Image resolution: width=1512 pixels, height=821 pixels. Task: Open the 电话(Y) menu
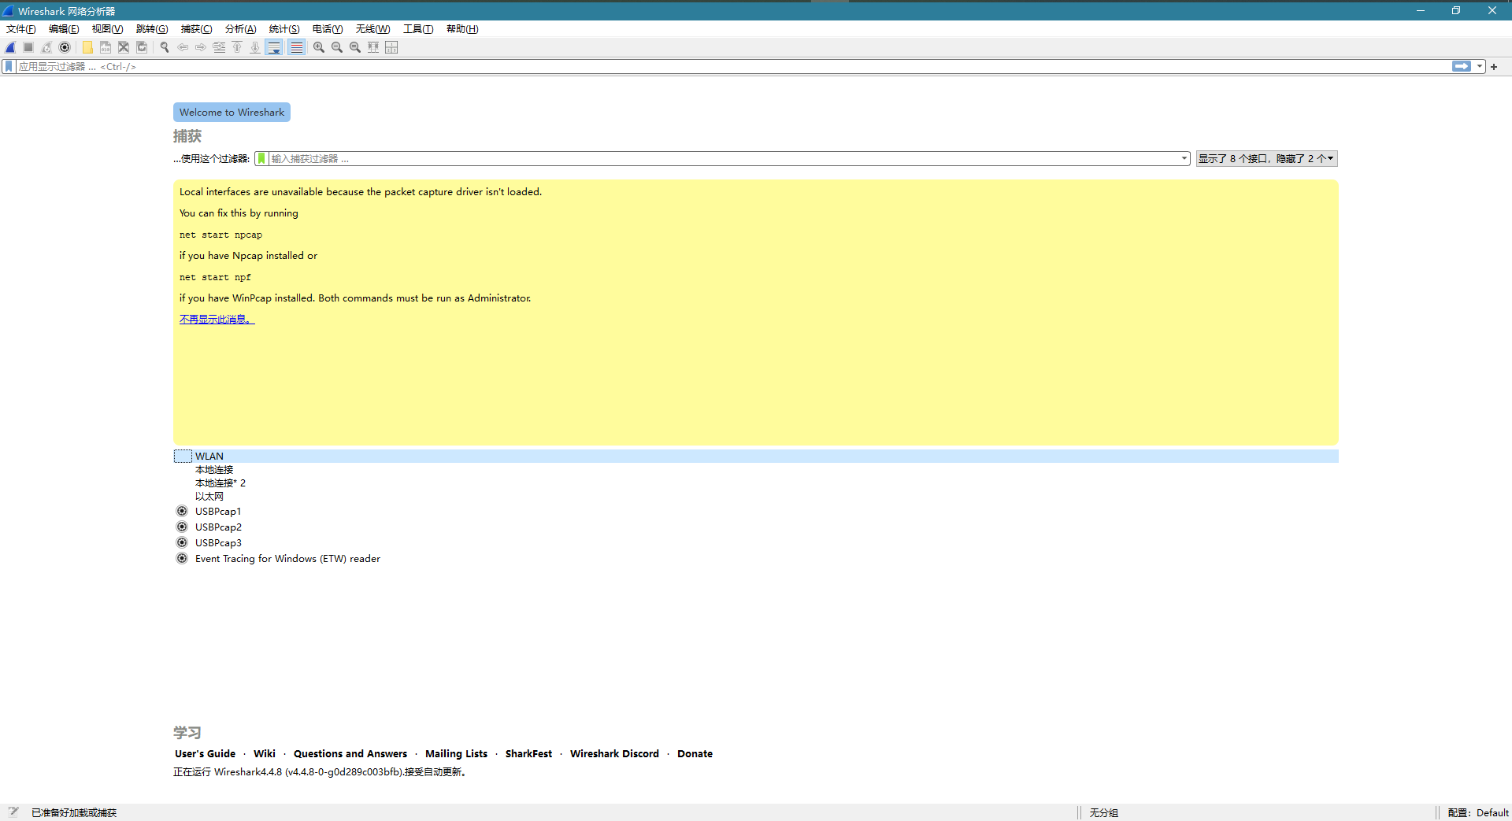[328, 29]
